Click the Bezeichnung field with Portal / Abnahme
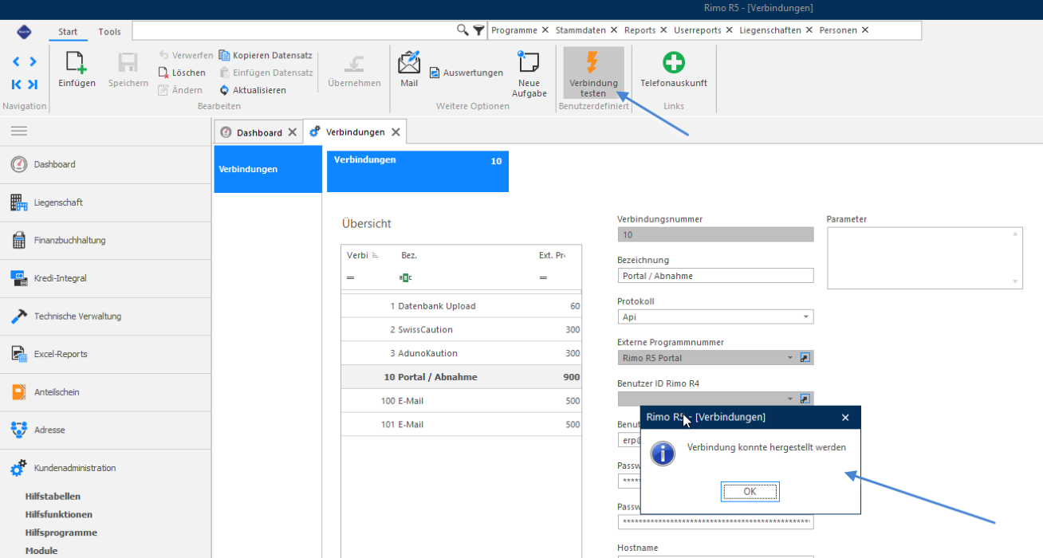1043x558 pixels. click(715, 276)
